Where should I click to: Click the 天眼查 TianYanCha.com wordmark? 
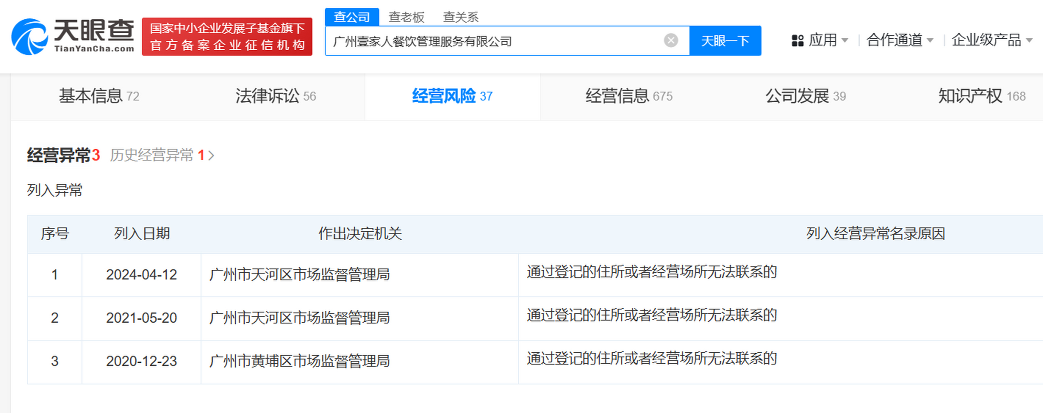click(x=94, y=35)
